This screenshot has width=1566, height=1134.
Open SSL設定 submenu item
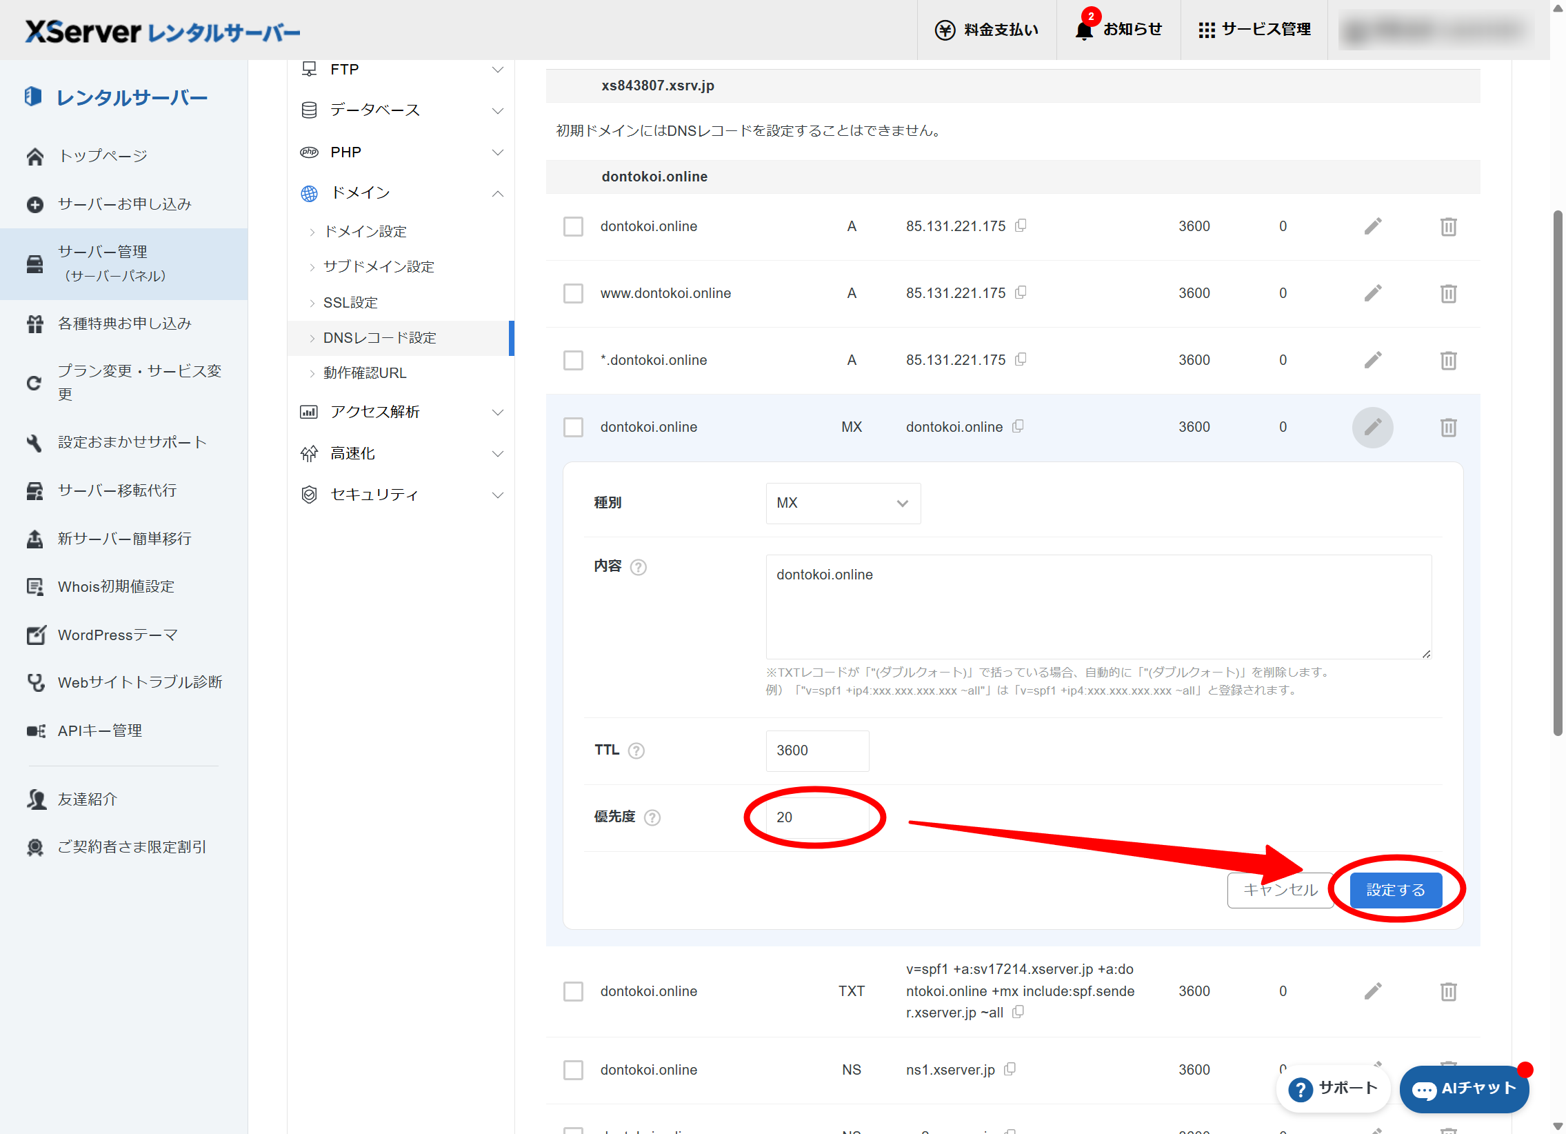coord(350,303)
